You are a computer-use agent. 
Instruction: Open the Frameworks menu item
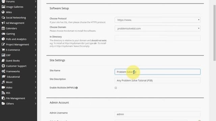(19, 71)
